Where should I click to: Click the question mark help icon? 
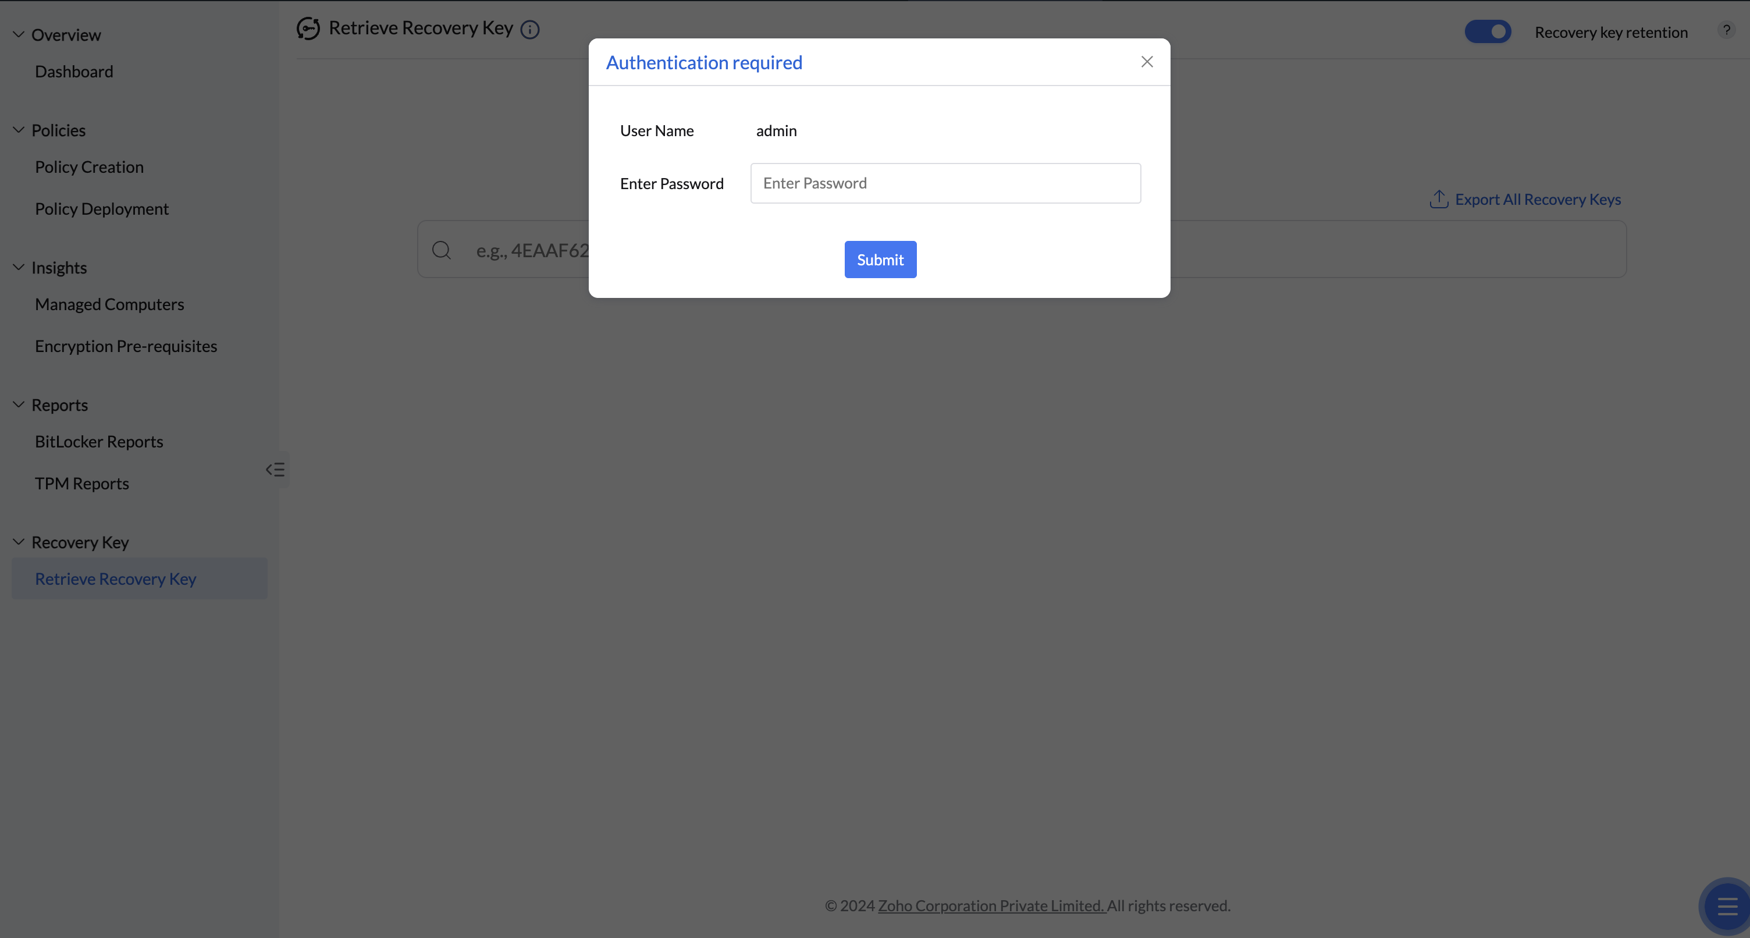click(x=1726, y=30)
